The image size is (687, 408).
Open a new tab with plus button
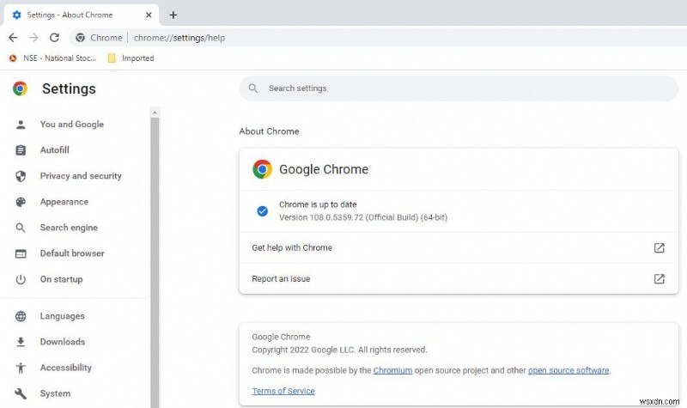[x=173, y=15]
